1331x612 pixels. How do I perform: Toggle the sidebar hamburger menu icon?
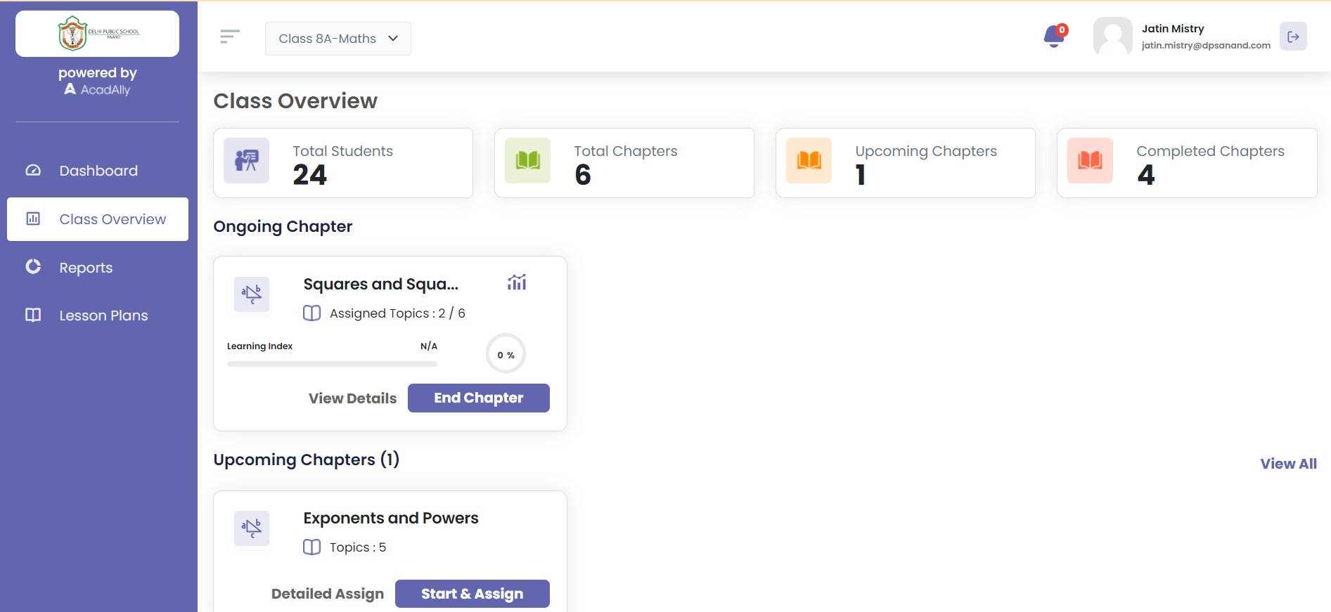[x=230, y=37]
